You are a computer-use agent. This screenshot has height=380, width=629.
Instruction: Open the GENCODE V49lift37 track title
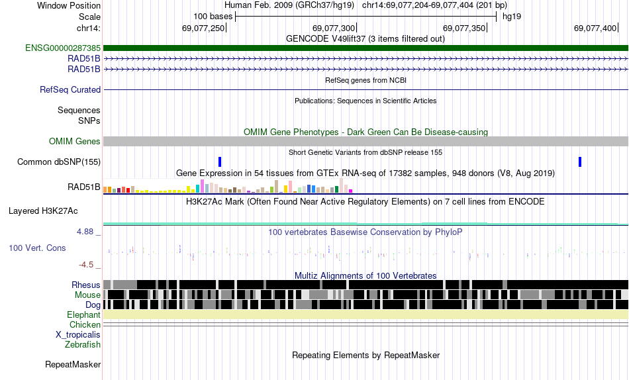tap(365, 39)
